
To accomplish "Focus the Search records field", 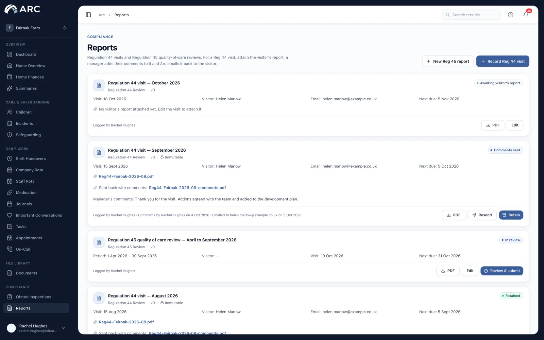I will pyautogui.click(x=471, y=15).
